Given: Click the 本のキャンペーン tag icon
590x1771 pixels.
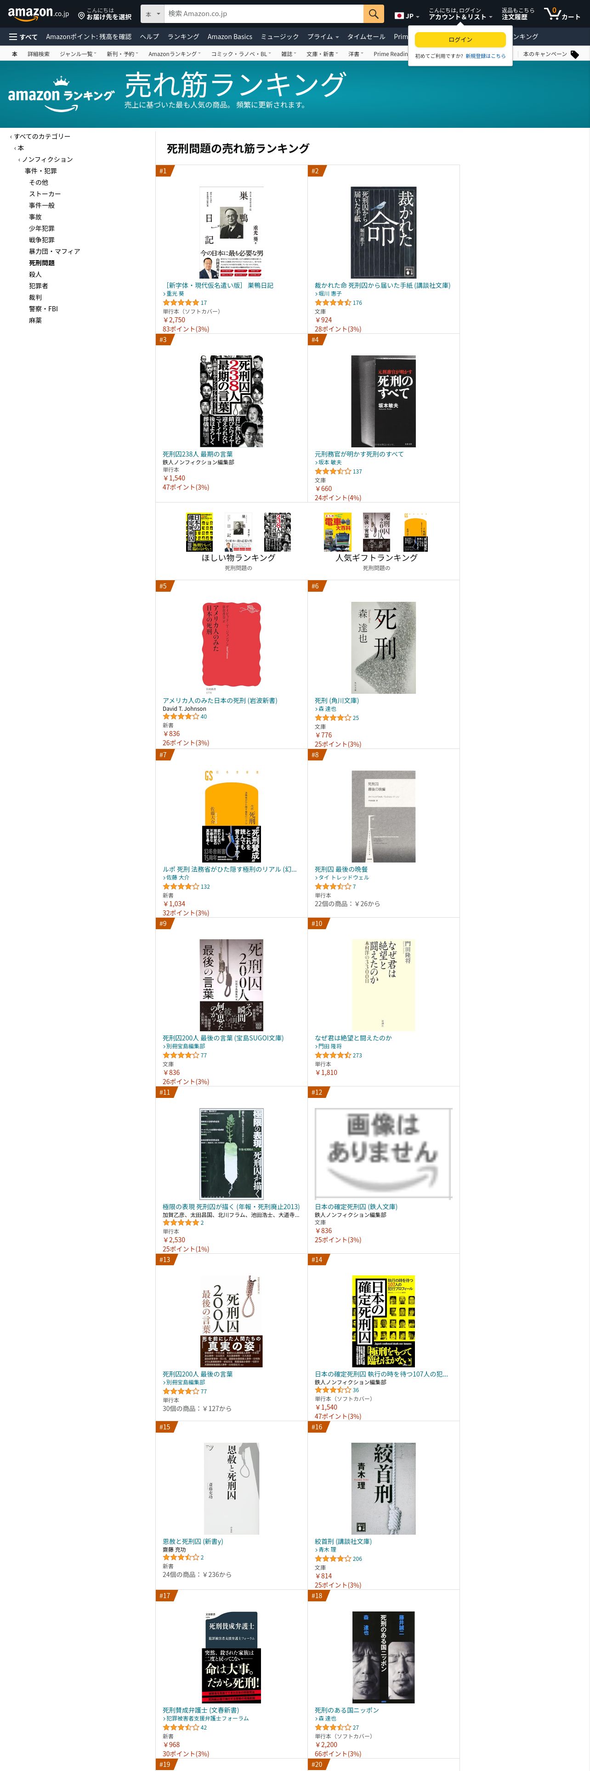Looking at the screenshot, I should [x=574, y=54].
